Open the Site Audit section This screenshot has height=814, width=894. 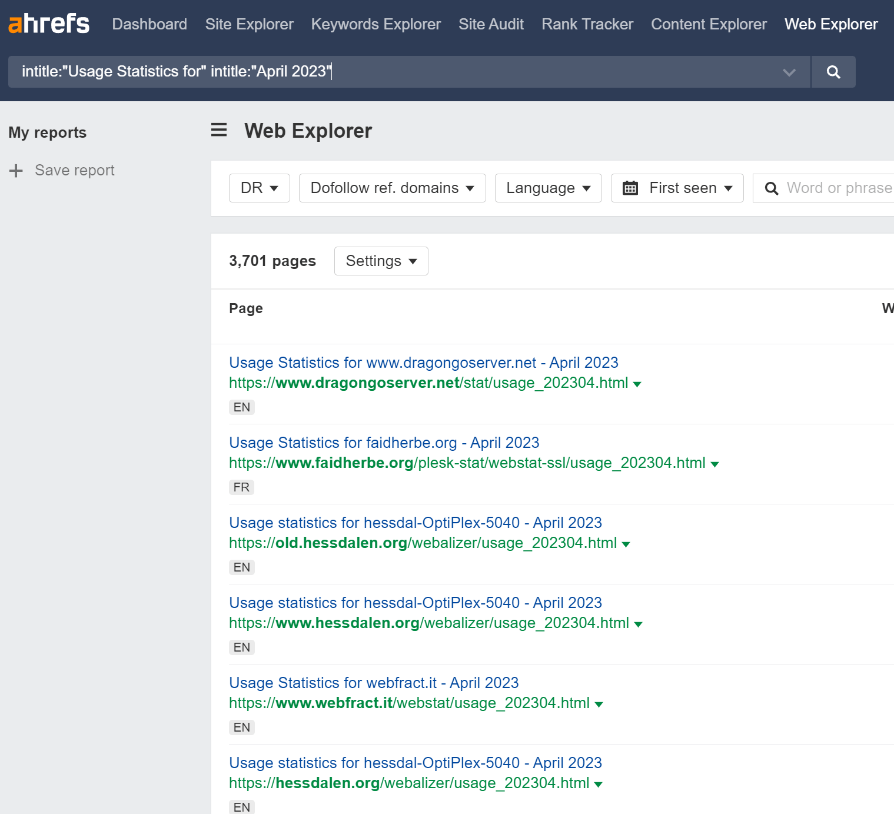(491, 24)
